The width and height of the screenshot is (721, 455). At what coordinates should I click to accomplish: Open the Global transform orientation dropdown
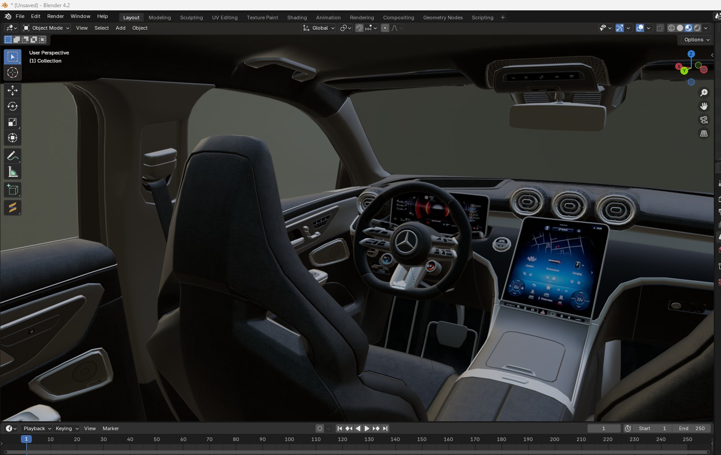tap(319, 28)
